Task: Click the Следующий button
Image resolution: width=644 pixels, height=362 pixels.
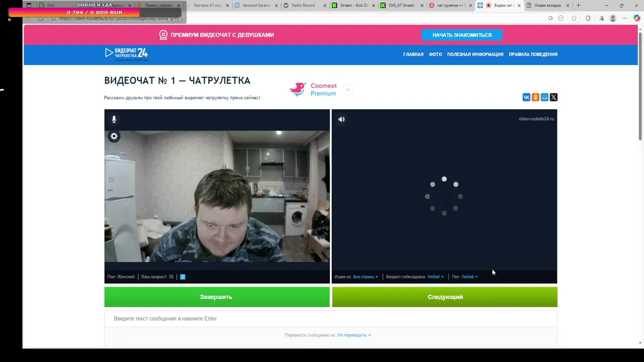Action: coord(445,297)
